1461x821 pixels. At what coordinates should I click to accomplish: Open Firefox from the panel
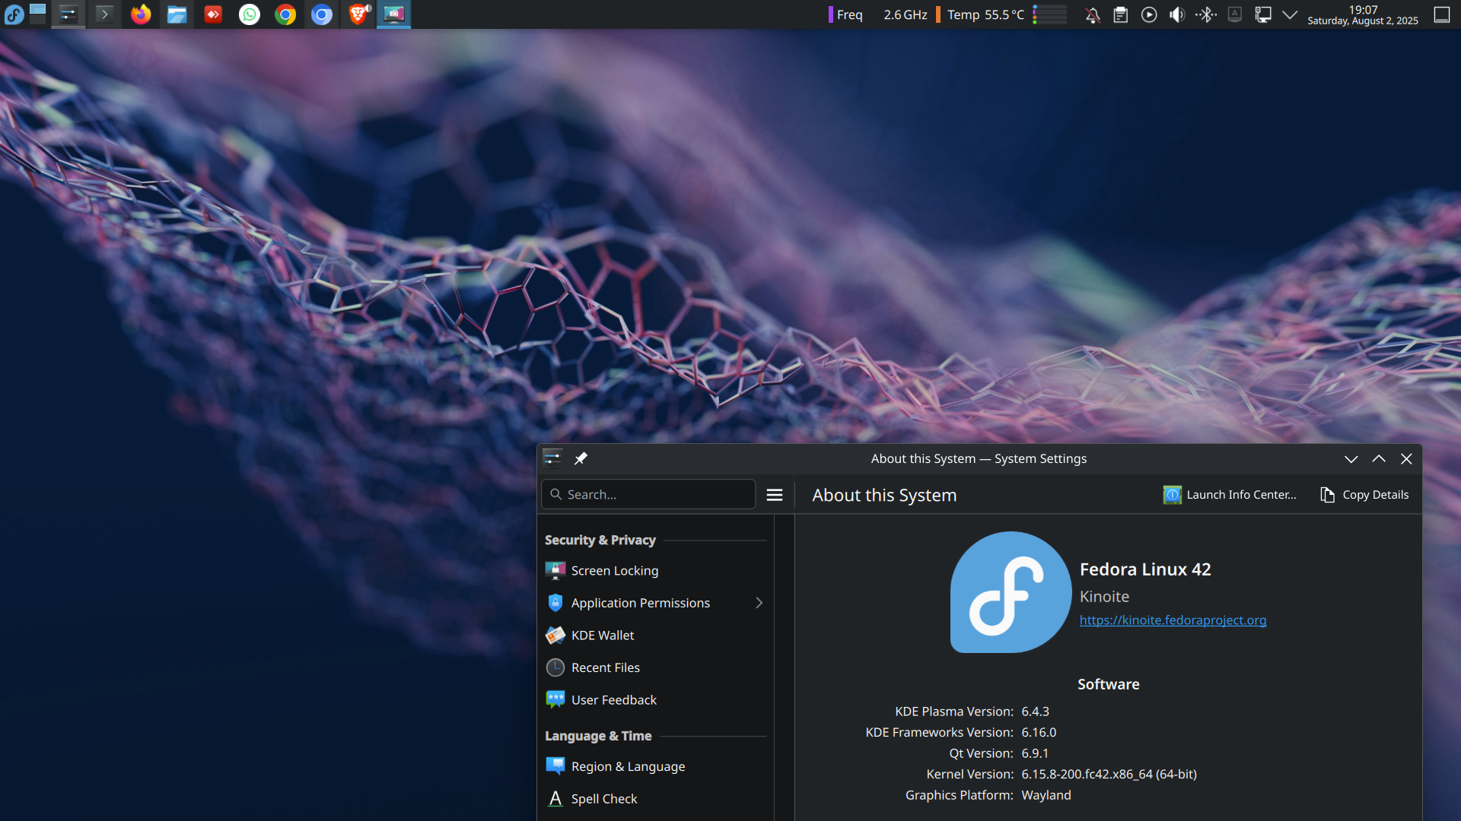coord(141,14)
